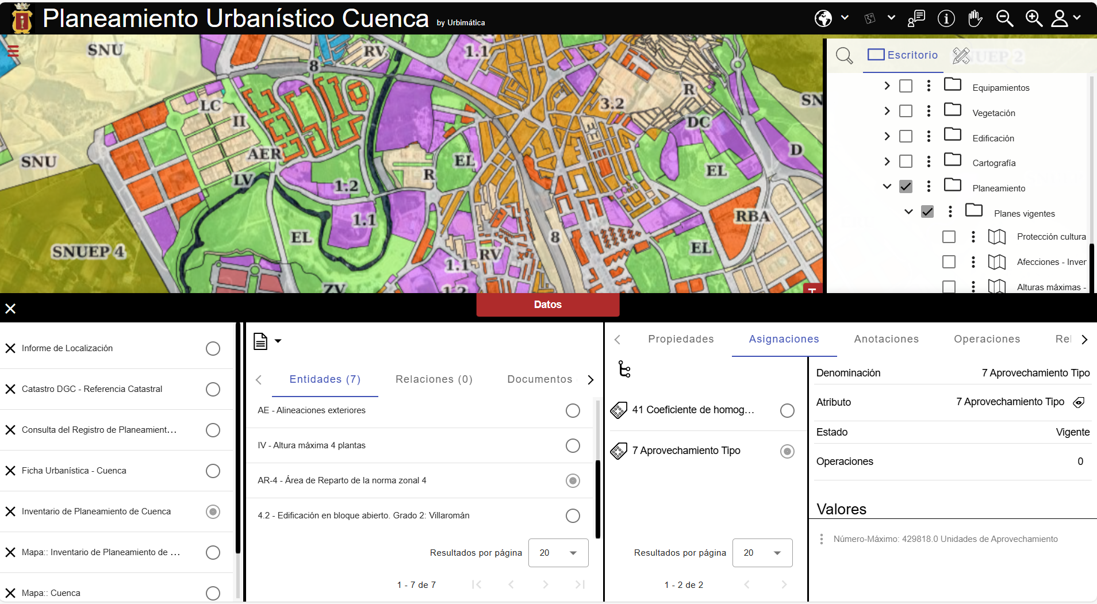
Task: Open options menu for Equipamientos layer
Action: click(x=929, y=86)
